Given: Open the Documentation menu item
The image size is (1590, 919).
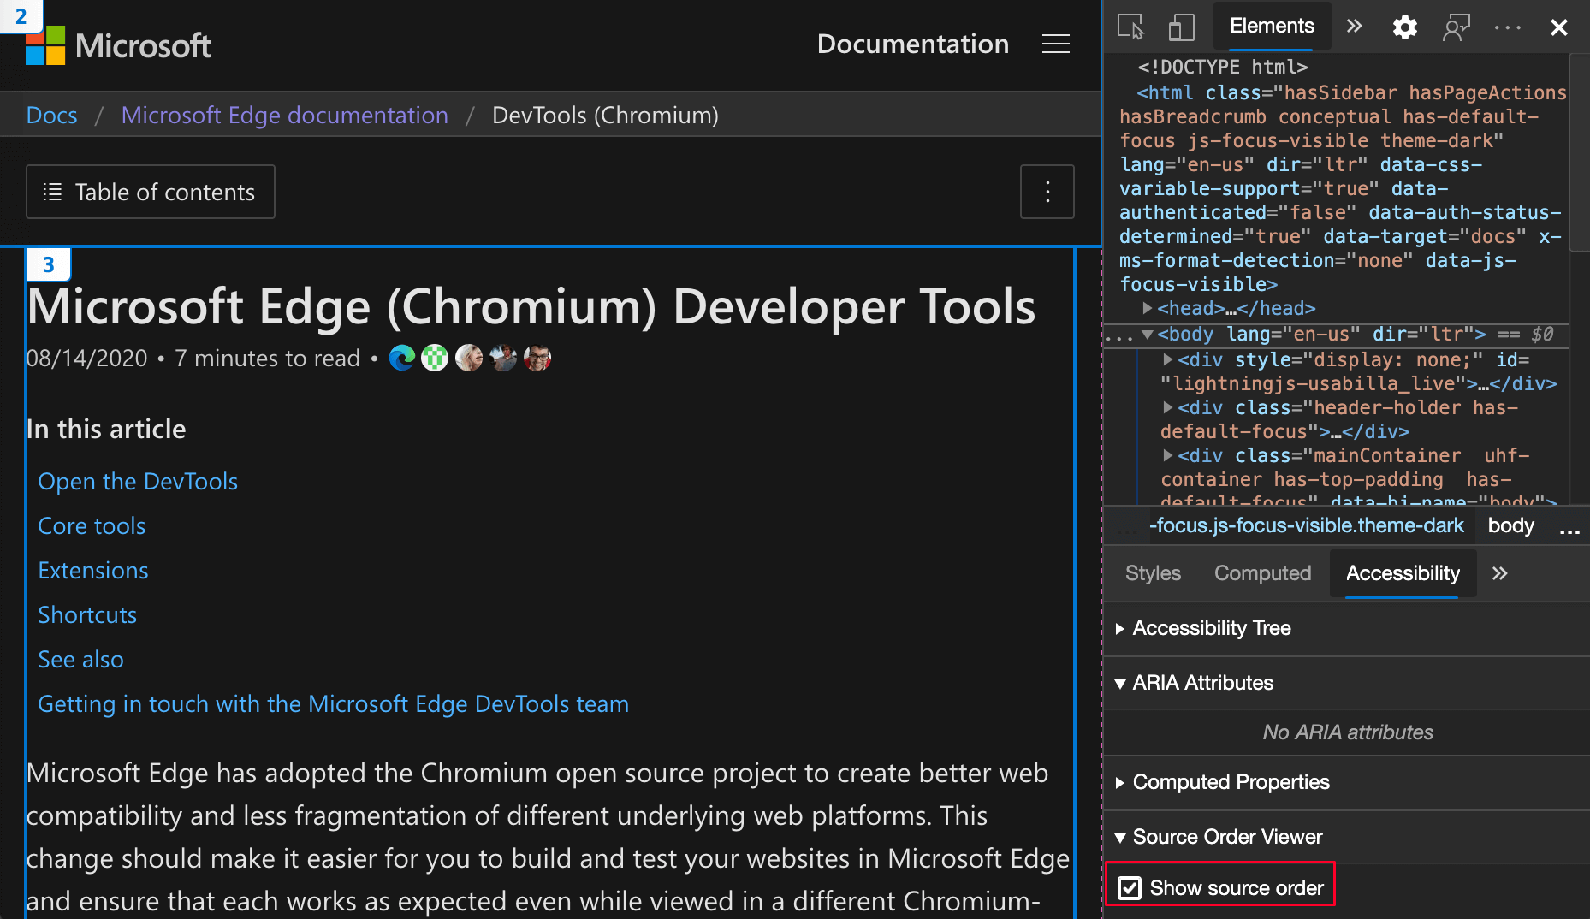Looking at the screenshot, I should [913, 44].
